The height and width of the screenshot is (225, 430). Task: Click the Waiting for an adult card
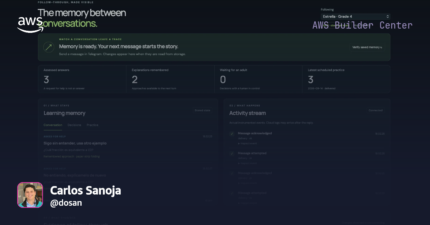pos(258,79)
